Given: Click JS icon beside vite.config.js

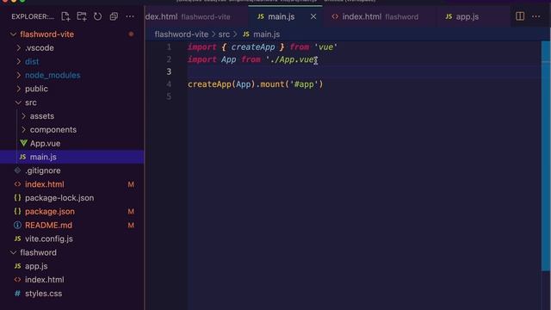Looking at the screenshot, I should pyautogui.click(x=17, y=239).
